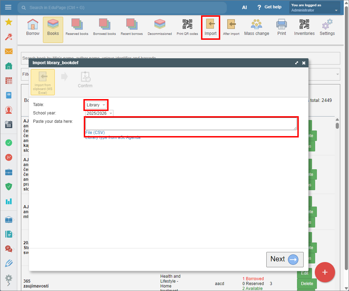Viewport: 349px width, 291px height.
Task: Click the red plus add button
Action: [x=325, y=272]
